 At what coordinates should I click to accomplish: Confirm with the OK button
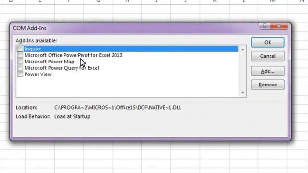pyautogui.click(x=268, y=42)
